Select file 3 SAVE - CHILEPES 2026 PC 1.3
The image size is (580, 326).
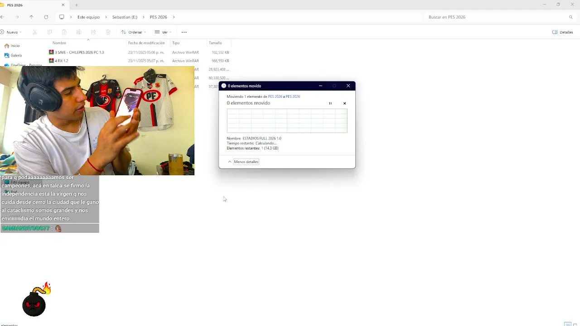79,52
